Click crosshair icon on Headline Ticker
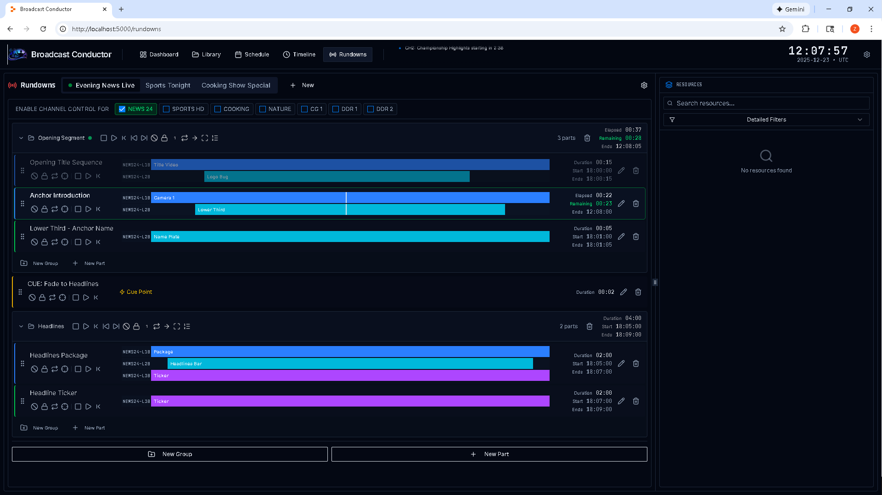 65,407
